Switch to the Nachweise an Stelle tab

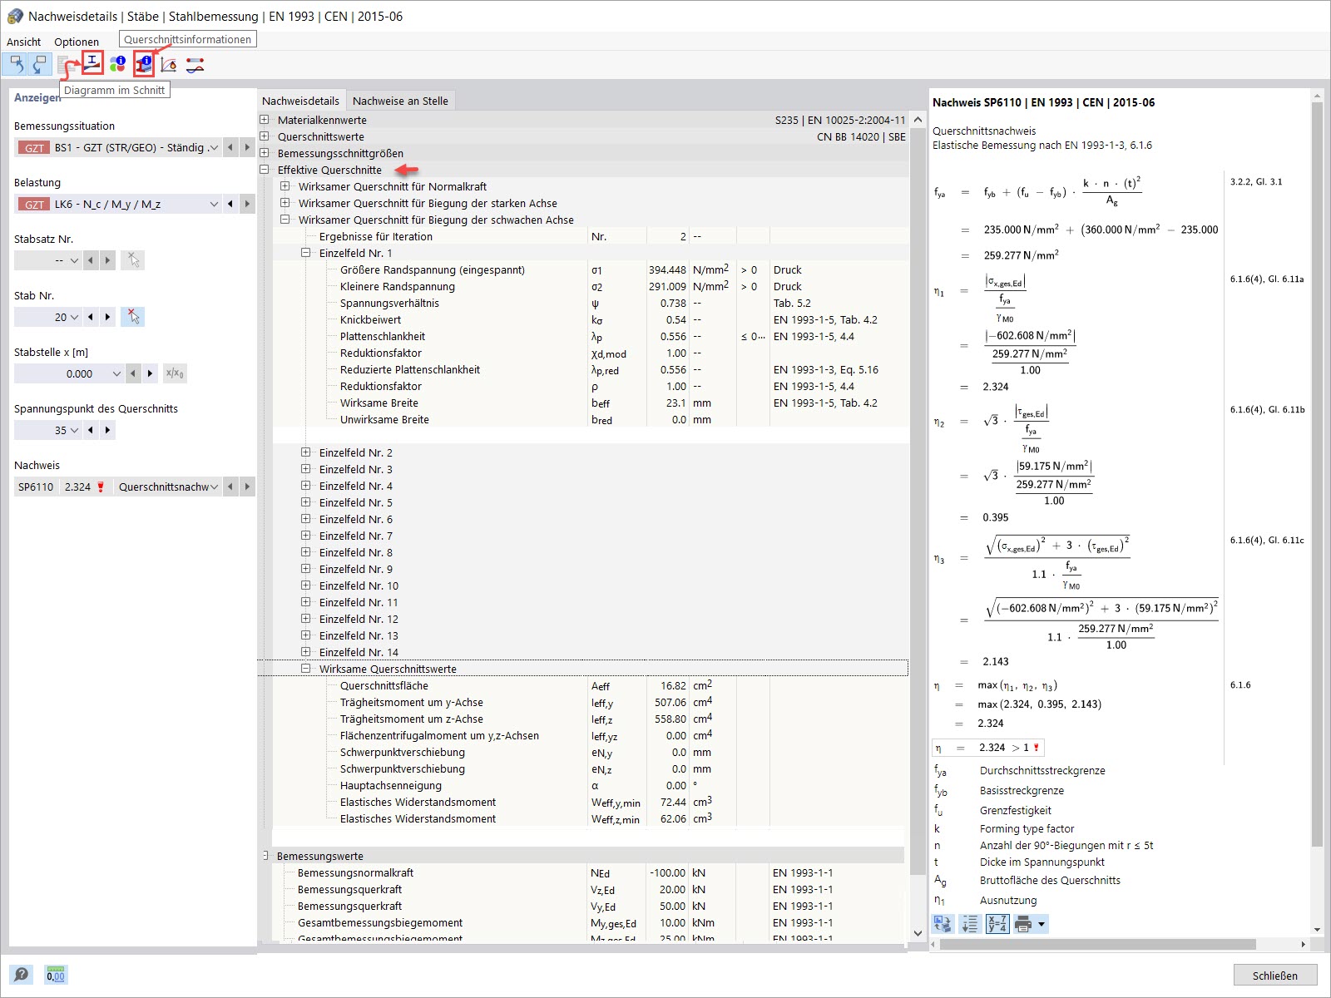click(x=400, y=101)
